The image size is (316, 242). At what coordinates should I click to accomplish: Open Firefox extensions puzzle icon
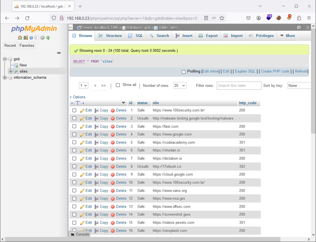point(299,18)
